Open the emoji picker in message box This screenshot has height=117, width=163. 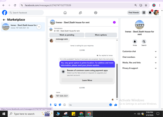111,105
